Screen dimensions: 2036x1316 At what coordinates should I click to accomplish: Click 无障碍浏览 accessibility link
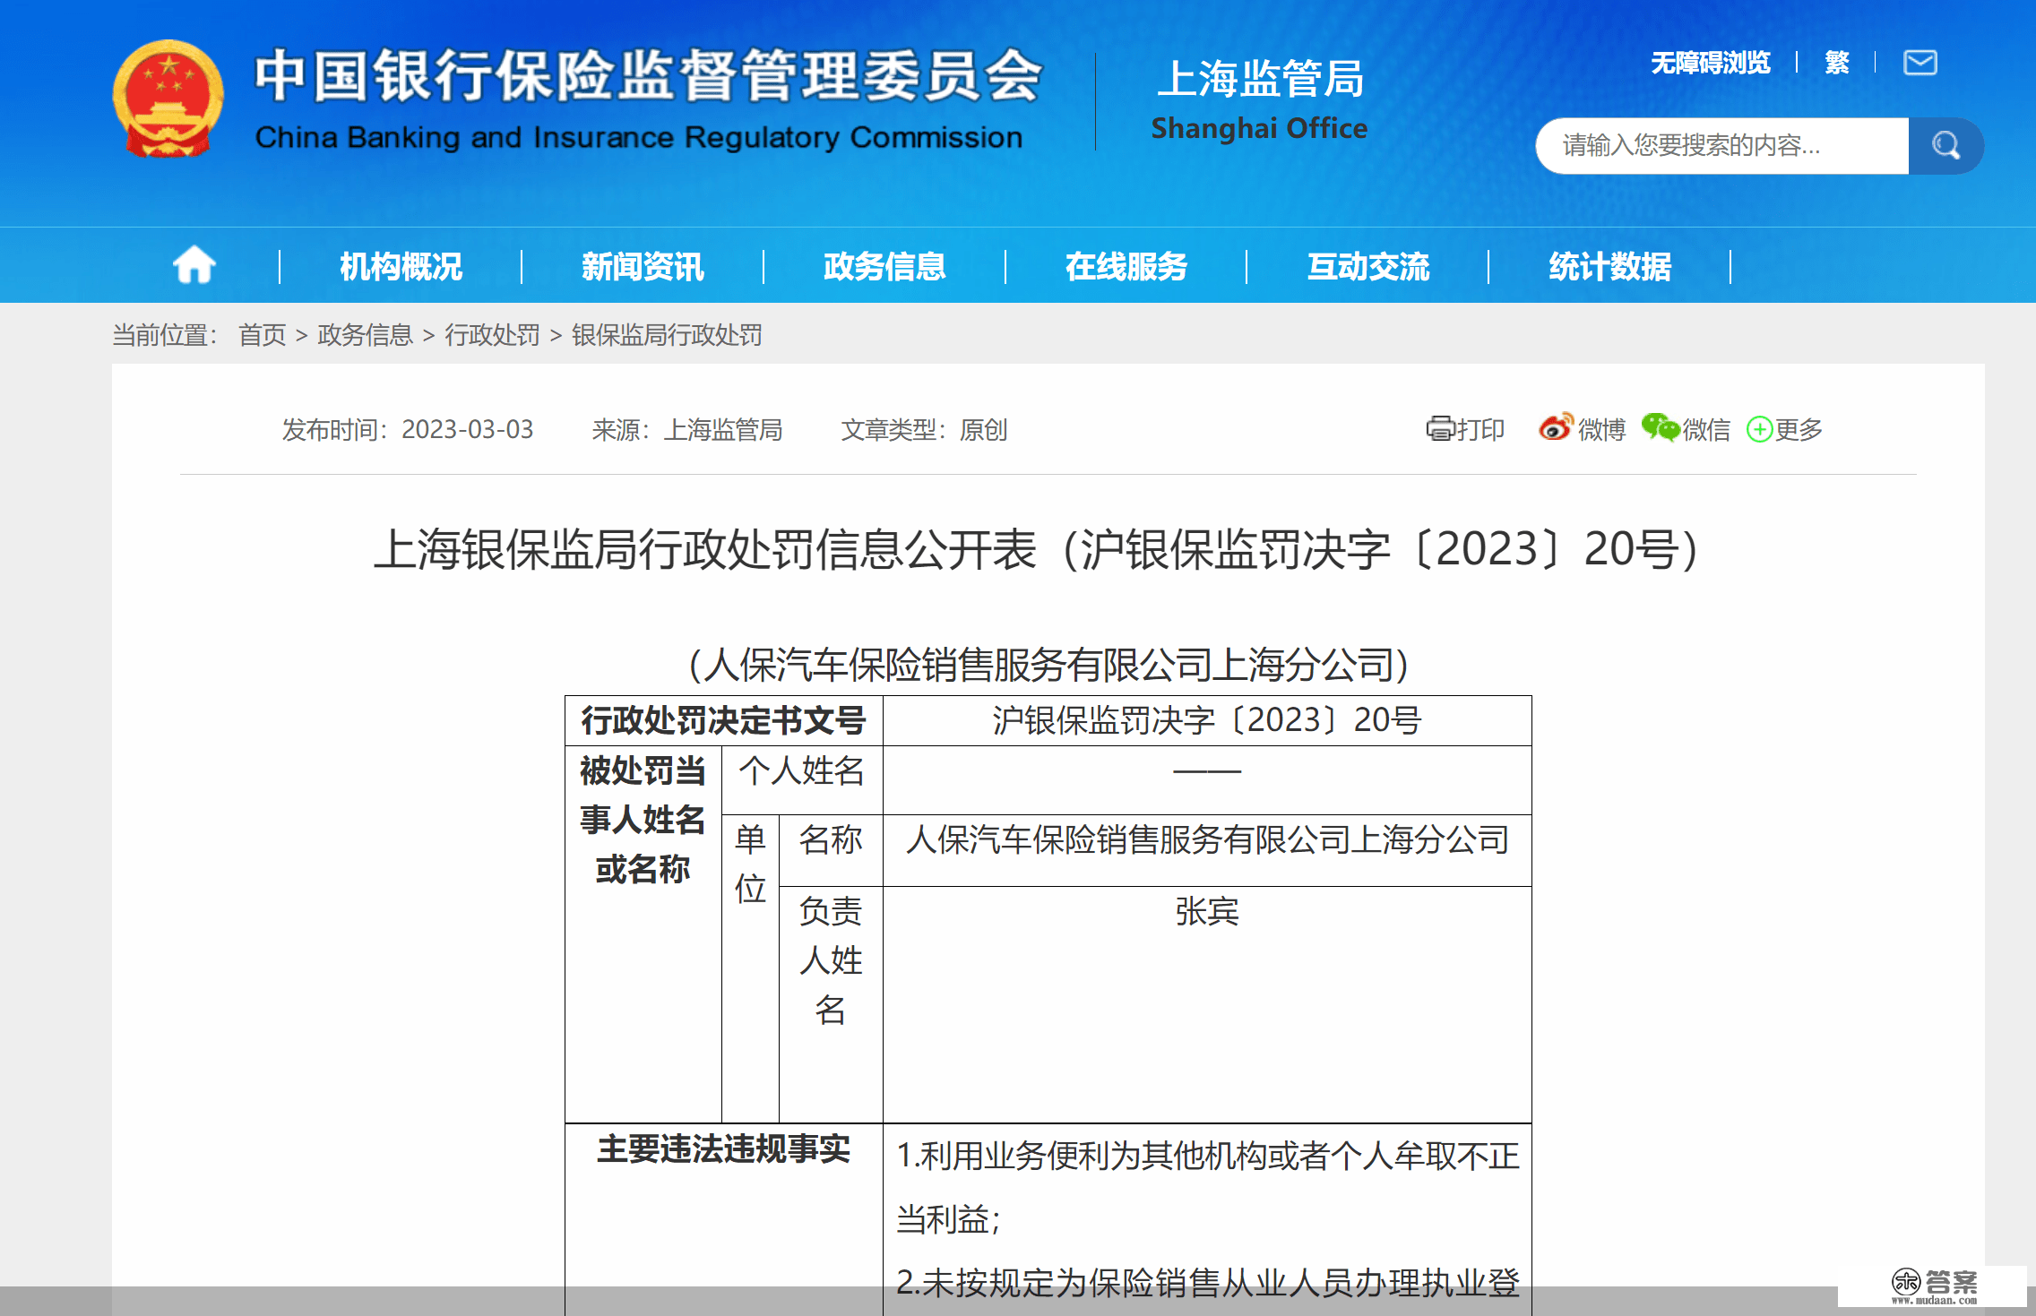pos(1711,63)
